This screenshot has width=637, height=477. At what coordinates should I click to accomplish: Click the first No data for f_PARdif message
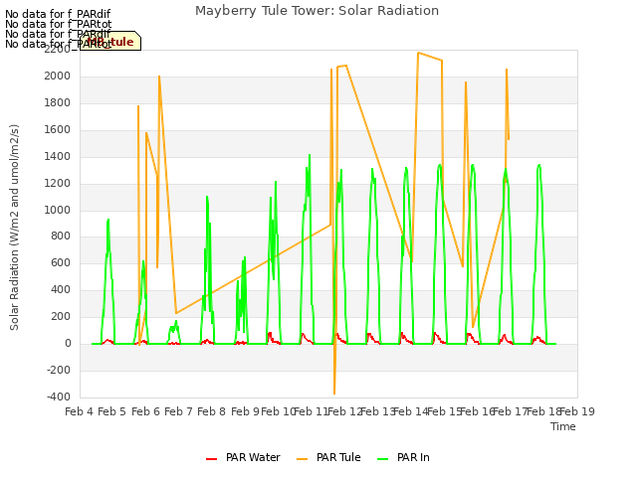pos(58,14)
